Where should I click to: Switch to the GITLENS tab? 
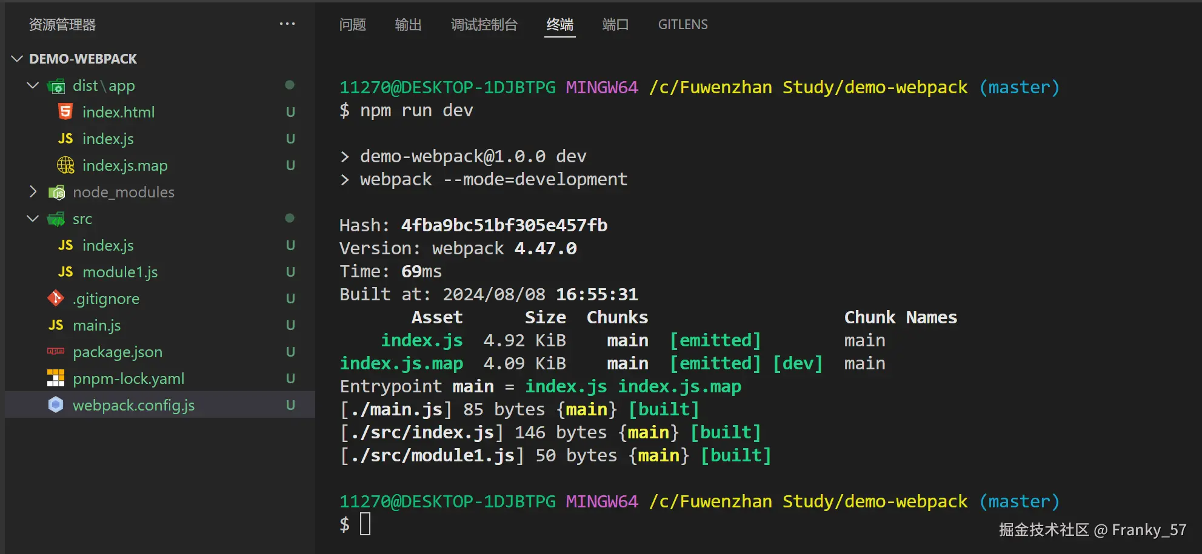(683, 25)
